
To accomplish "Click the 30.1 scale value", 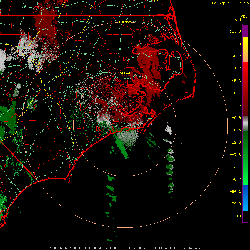I will tap(236, 93).
